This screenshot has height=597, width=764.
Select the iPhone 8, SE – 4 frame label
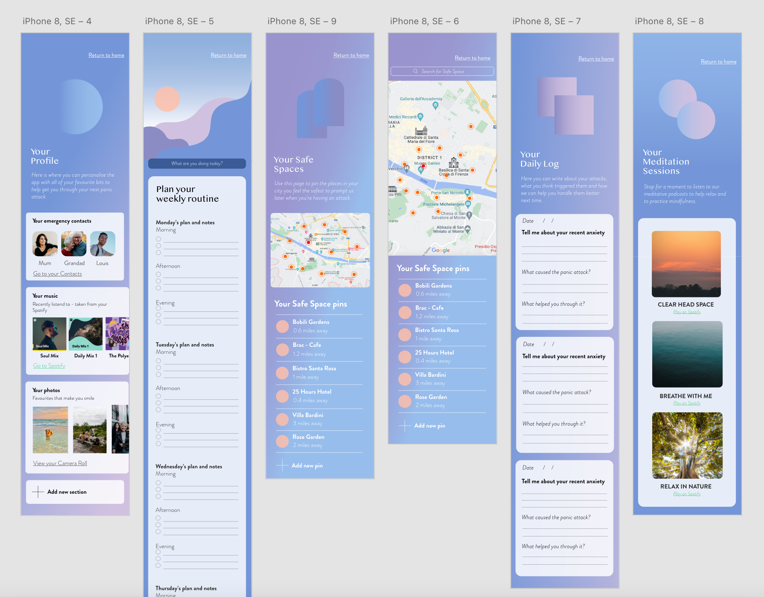pyautogui.click(x=57, y=21)
